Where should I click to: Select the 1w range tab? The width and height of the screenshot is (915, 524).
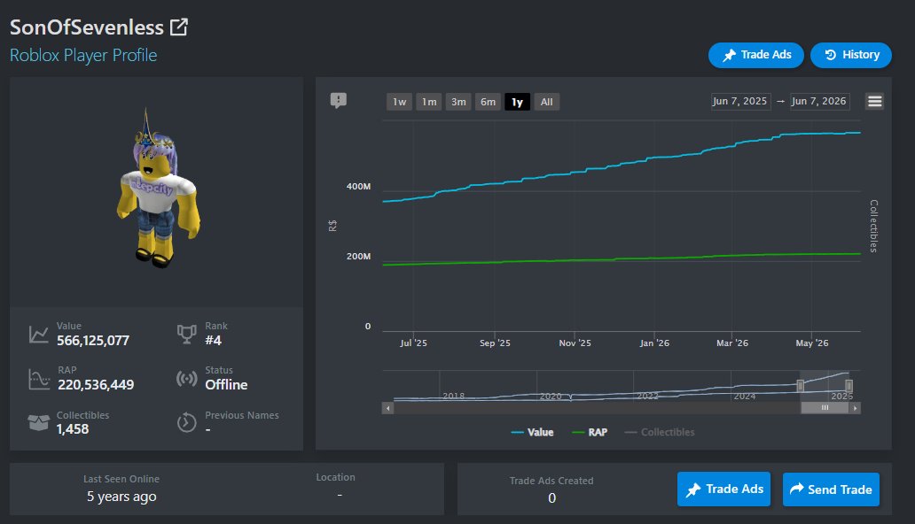[399, 102]
